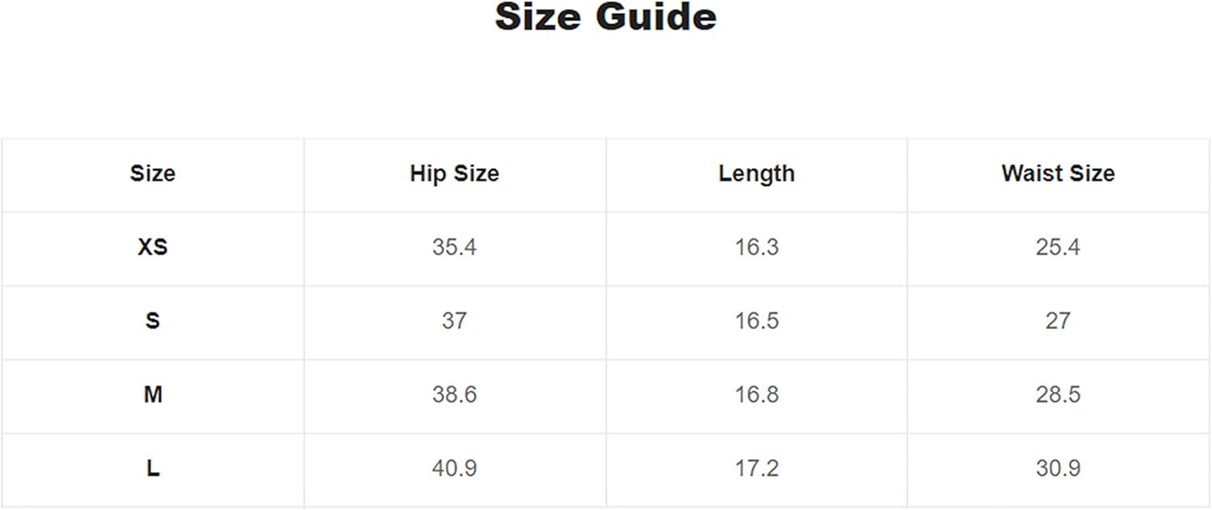The width and height of the screenshot is (1212, 510).
Task: Click the Size Guide heading
Action: (605, 18)
